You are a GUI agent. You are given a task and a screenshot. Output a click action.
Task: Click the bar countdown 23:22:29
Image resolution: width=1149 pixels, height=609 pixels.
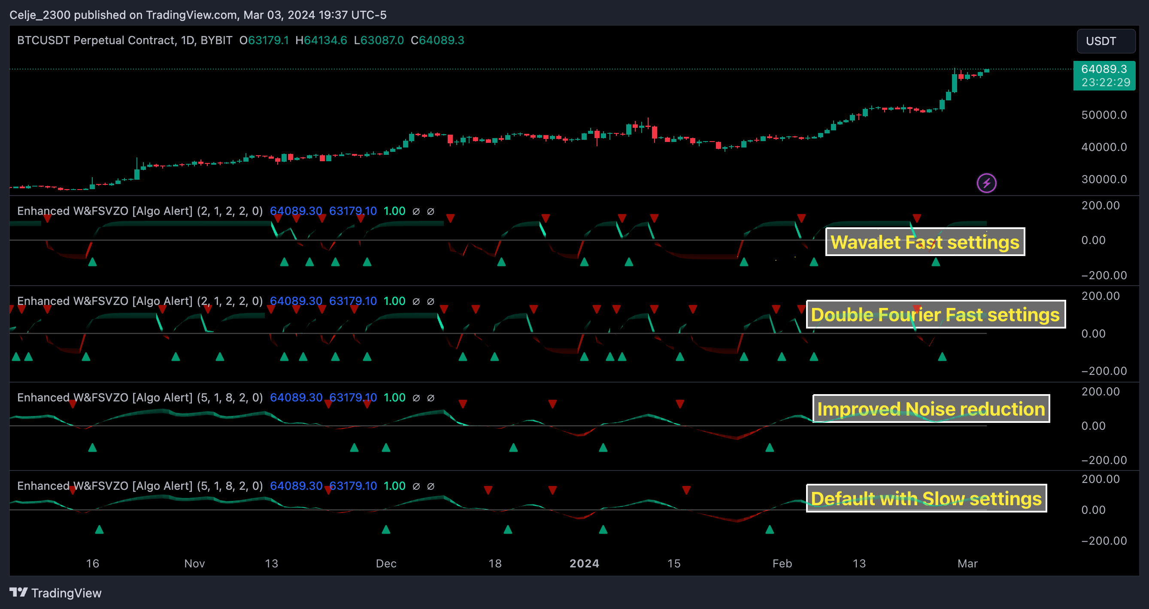point(1106,82)
